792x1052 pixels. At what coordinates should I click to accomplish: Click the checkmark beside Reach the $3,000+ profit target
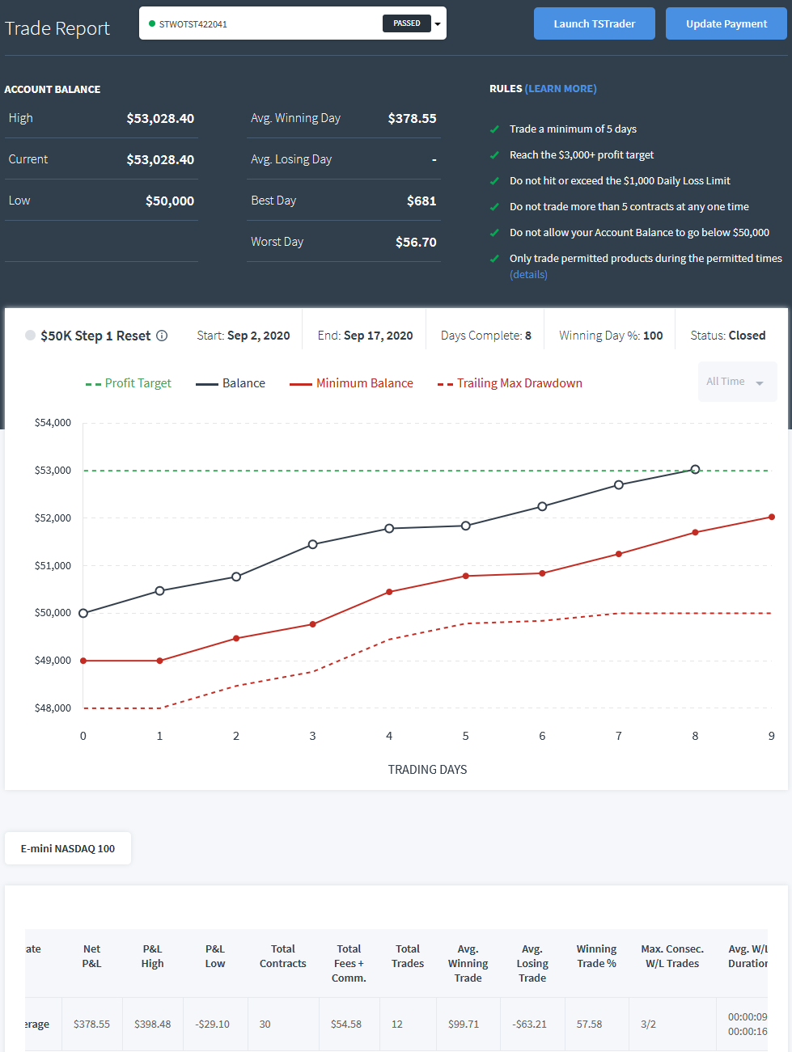point(494,155)
